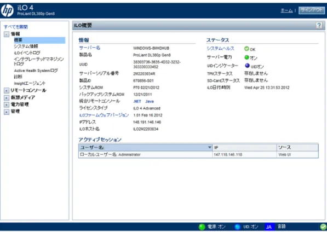Click the iLO hostname ILO2M2203034 value
This screenshot has width=327, height=232.
pos(146,129)
